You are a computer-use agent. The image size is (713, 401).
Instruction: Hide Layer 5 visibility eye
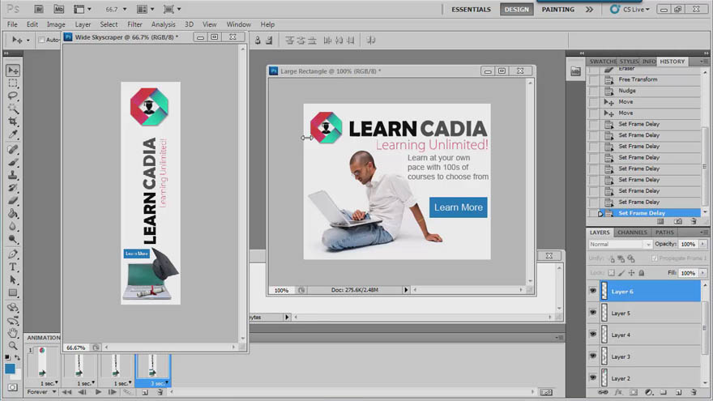pos(593,313)
